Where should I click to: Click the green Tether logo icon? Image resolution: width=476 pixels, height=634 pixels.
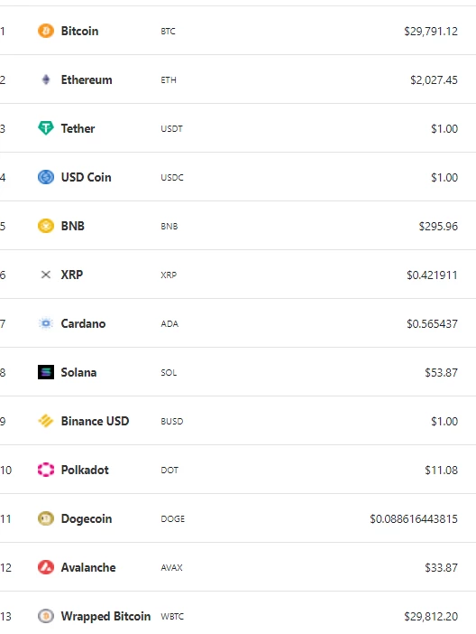46,128
